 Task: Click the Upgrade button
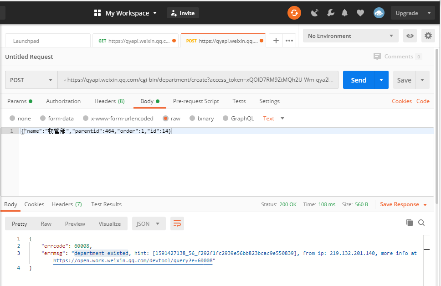pos(407,13)
